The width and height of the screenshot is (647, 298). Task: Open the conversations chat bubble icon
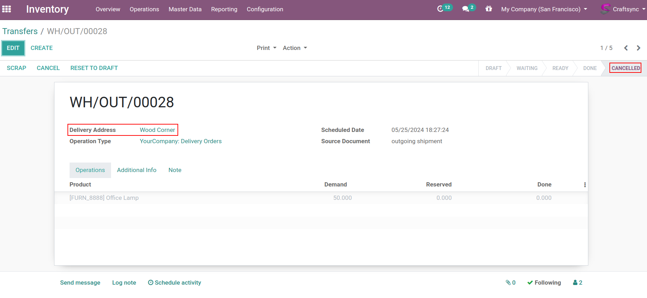click(x=466, y=9)
